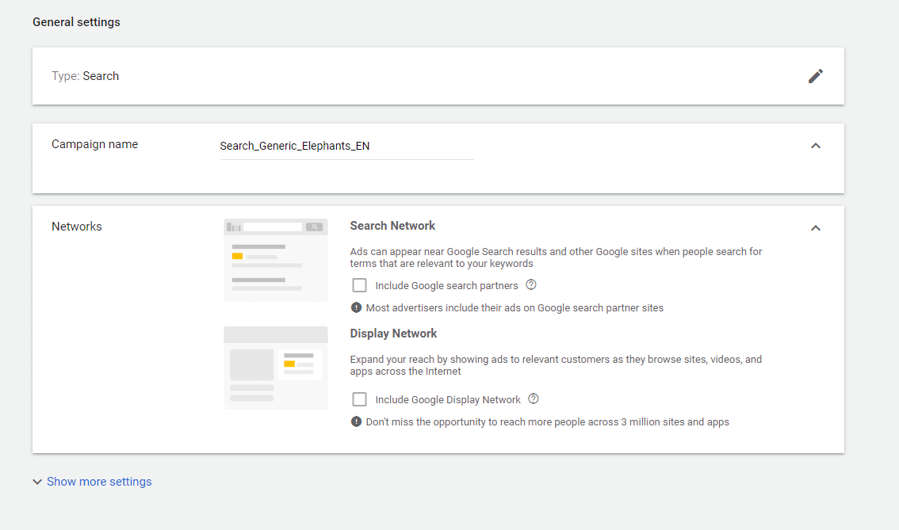
Task: Collapse the Campaign name section
Action: pos(816,146)
